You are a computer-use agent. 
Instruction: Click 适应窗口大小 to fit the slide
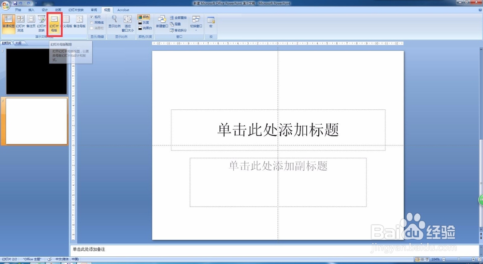[x=128, y=24]
